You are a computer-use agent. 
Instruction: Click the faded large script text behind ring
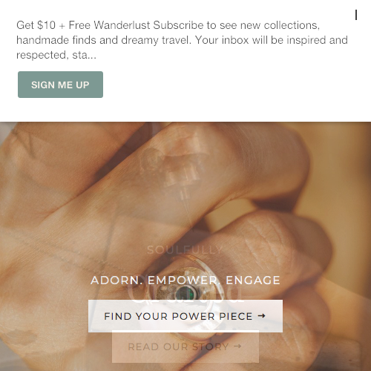185,295
